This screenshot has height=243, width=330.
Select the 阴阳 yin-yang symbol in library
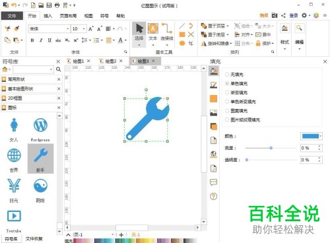[x=40, y=190]
